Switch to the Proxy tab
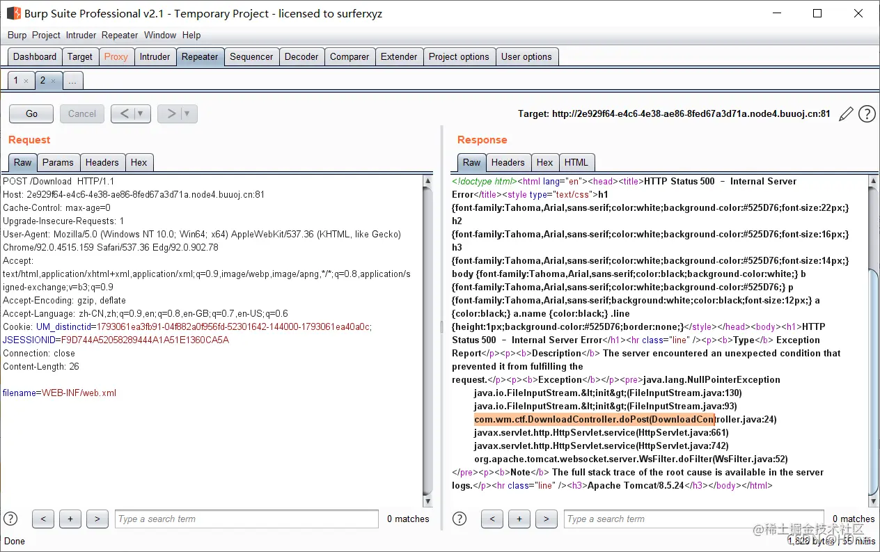 click(x=116, y=57)
